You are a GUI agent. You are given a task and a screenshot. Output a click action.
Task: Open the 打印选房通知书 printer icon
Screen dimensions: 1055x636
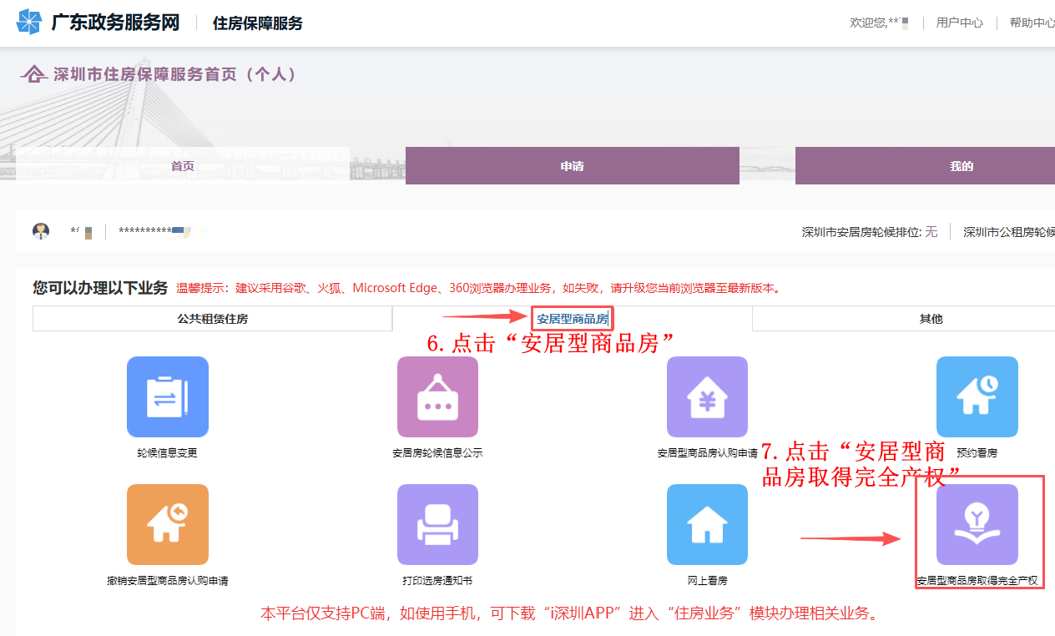tap(437, 525)
